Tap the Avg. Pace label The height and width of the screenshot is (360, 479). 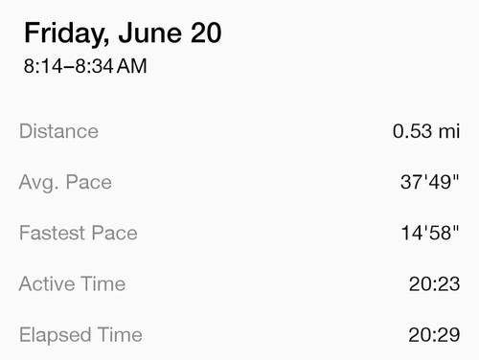65,183
